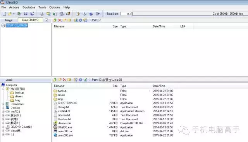Image resolution: width=248 pixels, height=142 pixels.
Task: Select ultraiso.chm in local file list
Action: (x=65, y=123)
